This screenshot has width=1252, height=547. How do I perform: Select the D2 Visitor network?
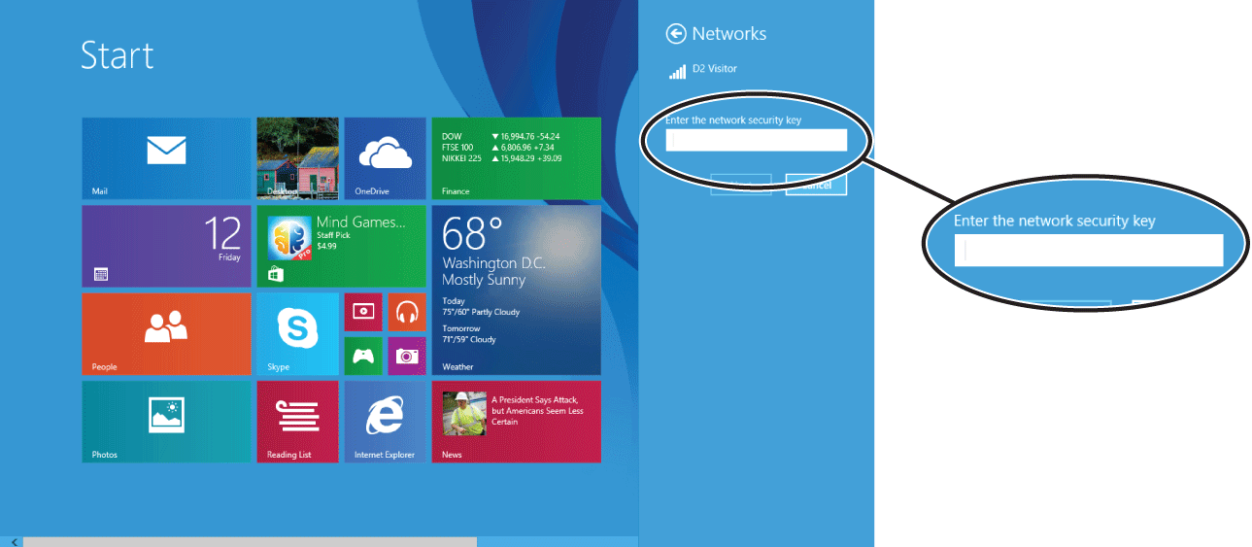703,70
